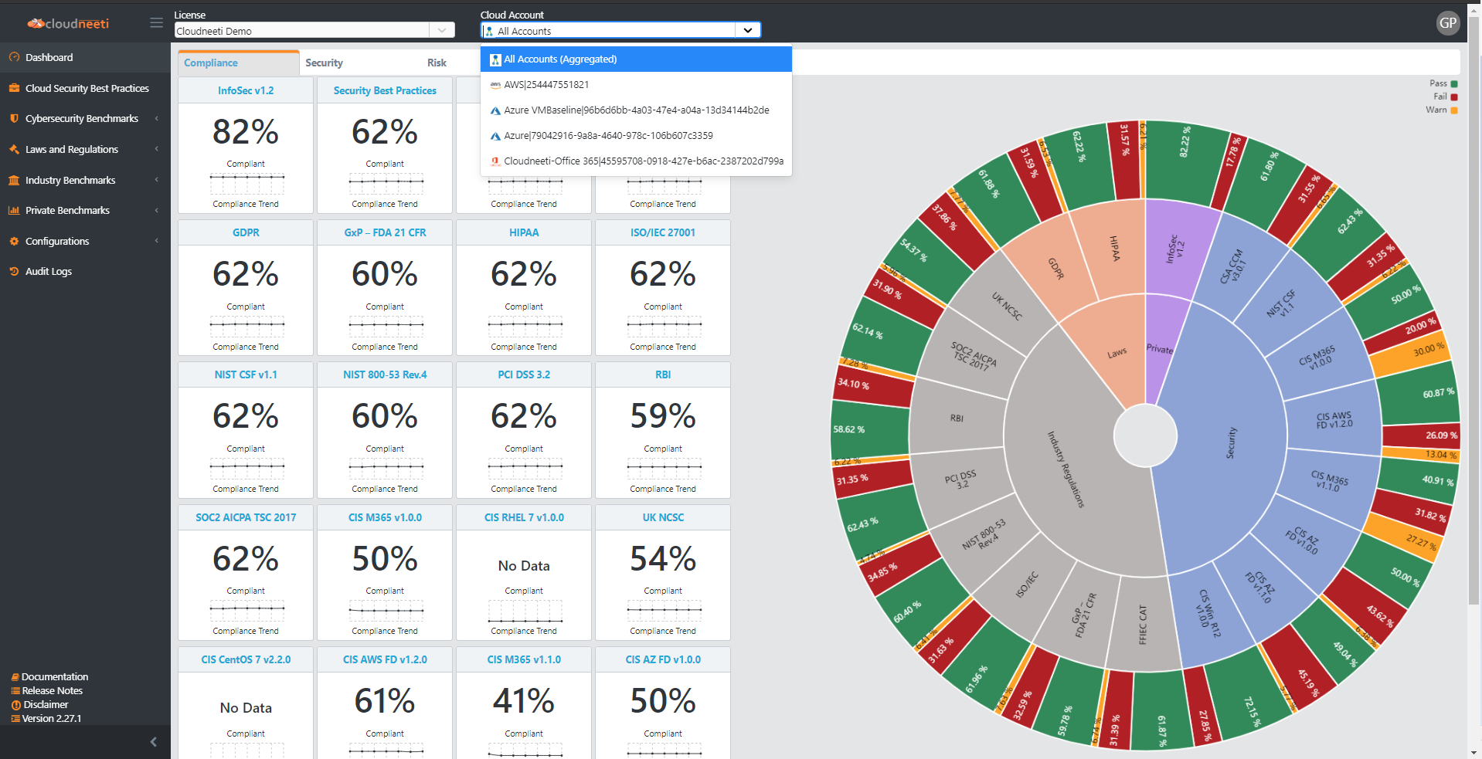Click the Configurations gear icon
Screen dimensions: 1482x759
[14, 241]
